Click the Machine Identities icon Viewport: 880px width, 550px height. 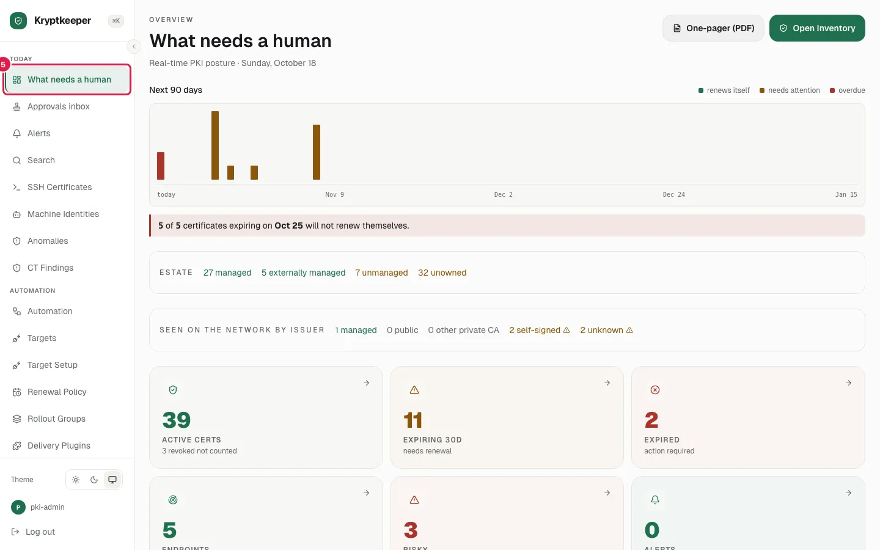(x=17, y=214)
